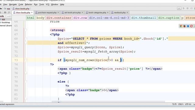Open the Navigate menu
Viewport: 195px width, 110px height.
[13, 5]
